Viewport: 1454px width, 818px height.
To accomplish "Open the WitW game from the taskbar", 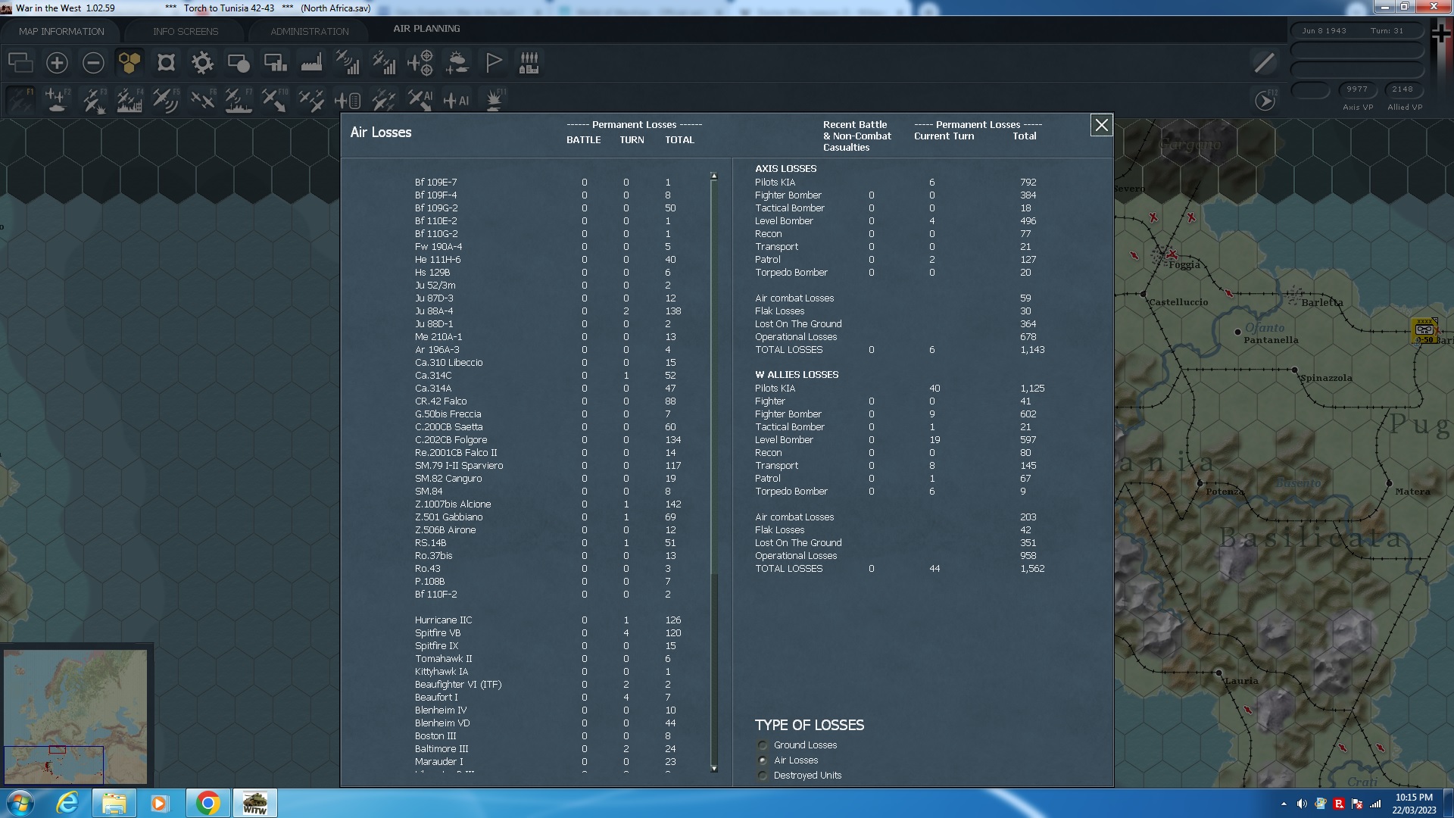I will tap(255, 802).
